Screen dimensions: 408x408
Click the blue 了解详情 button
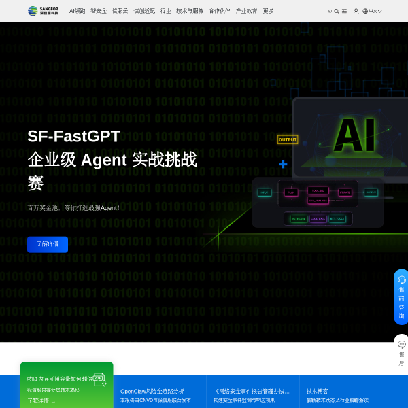tap(48, 244)
